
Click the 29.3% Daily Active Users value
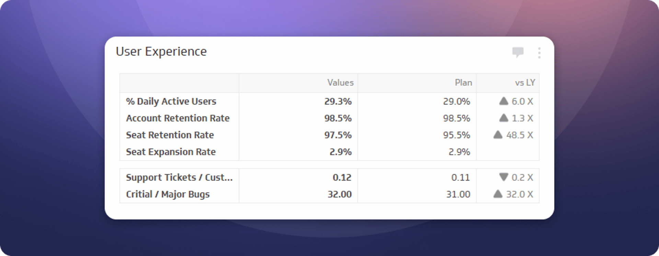coord(338,101)
